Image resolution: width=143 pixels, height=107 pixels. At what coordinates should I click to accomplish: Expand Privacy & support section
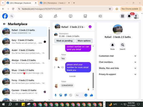[x=118, y=74]
